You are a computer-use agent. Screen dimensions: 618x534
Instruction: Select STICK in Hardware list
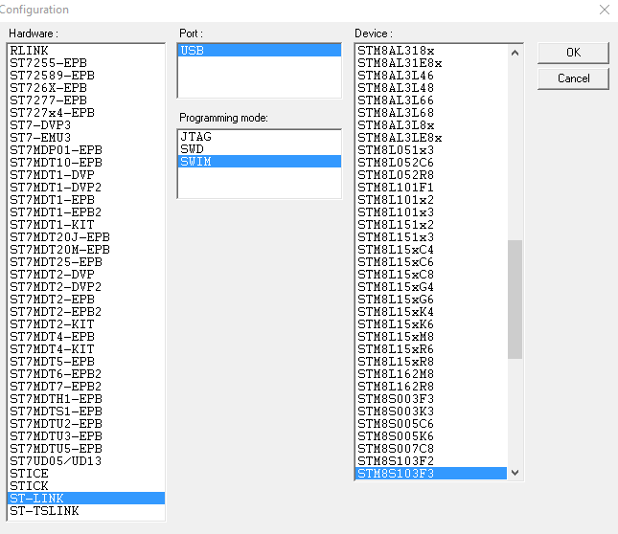pyautogui.click(x=86, y=486)
